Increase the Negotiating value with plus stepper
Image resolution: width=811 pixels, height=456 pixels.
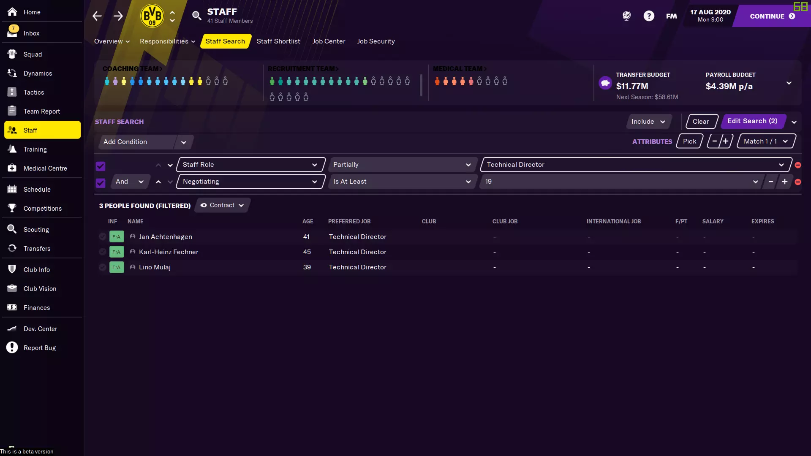[x=784, y=182]
